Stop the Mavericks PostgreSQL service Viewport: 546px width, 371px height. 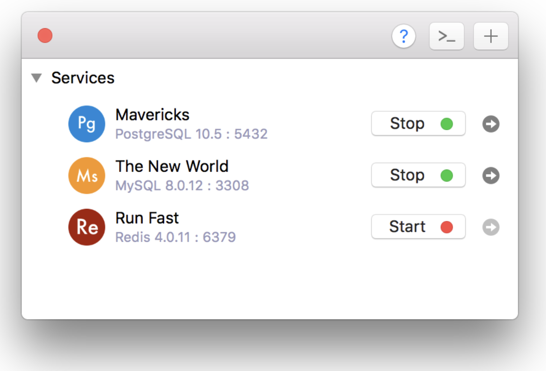point(418,123)
